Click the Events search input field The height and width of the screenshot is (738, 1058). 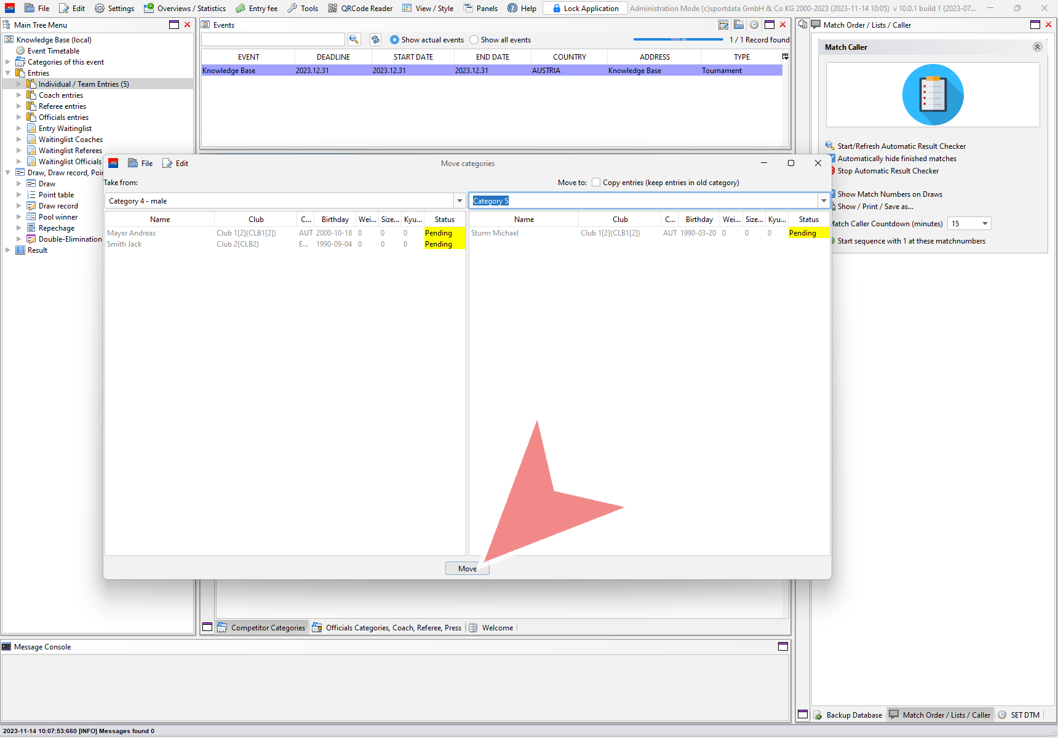[x=273, y=39]
